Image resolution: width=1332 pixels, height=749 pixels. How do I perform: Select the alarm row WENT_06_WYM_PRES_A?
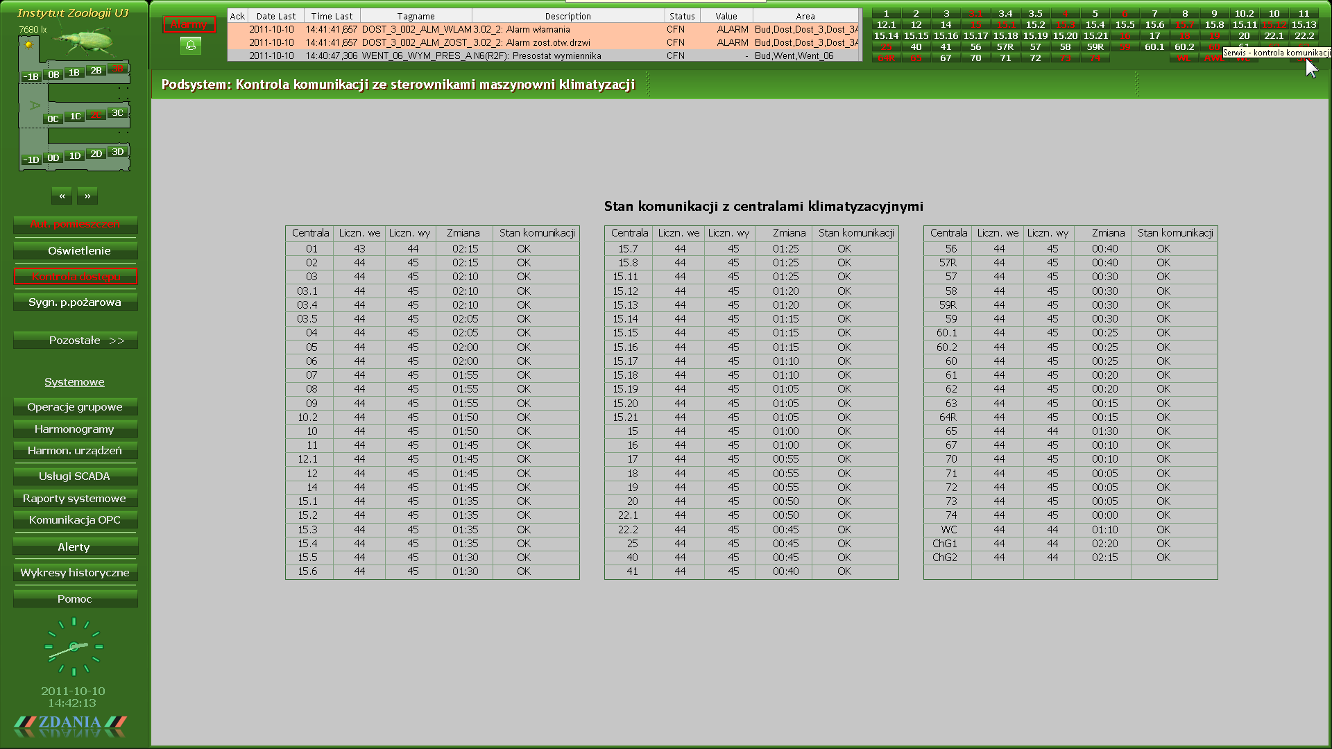[544, 55]
